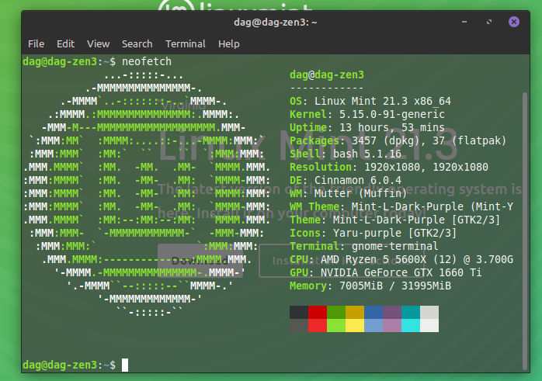Click the bright lime green color block

click(x=335, y=326)
